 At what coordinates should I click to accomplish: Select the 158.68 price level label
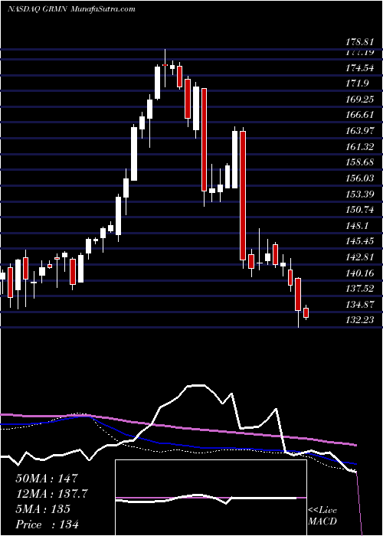pyautogui.click(x=358, y=162)
